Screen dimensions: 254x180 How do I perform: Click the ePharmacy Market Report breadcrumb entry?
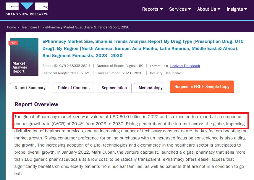pyautogui.click(x=86, y=27)
